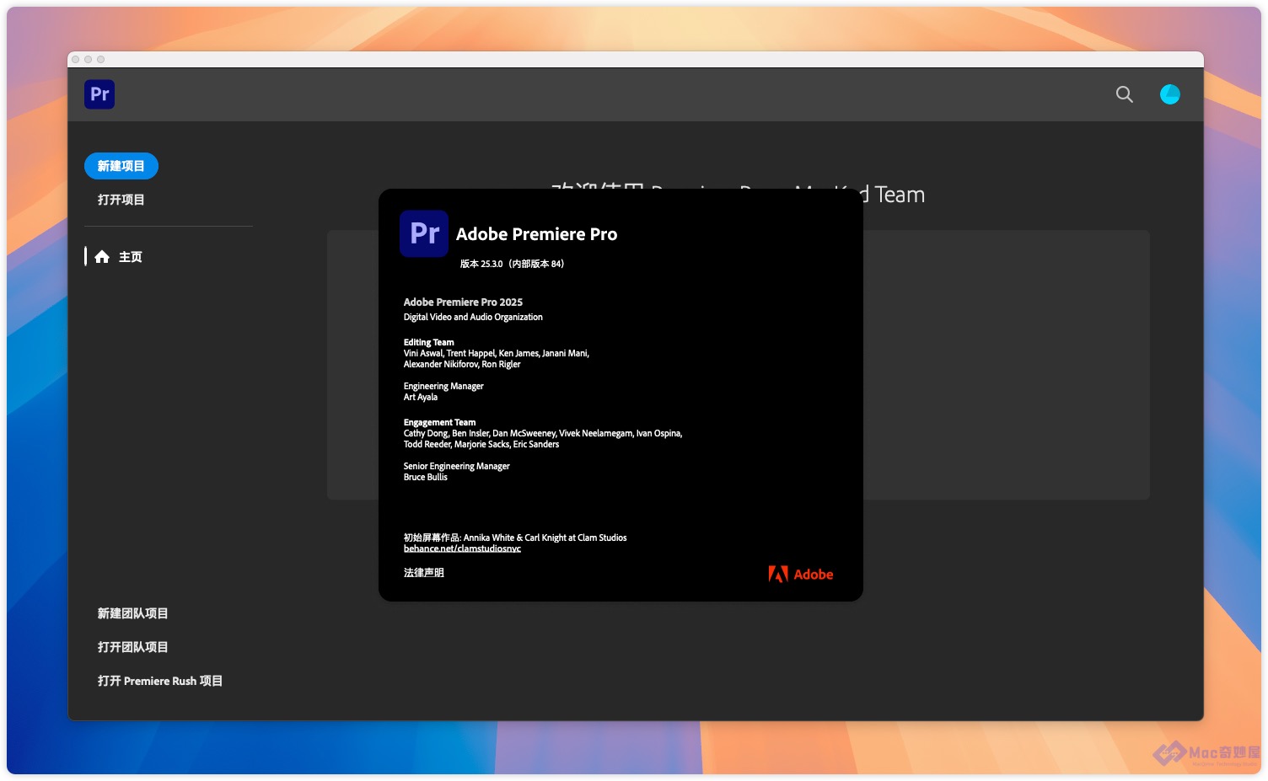This screenshot has width=1268, height=781.
Task: Click Digital Video and Audio Organization text
Action: 473,317
